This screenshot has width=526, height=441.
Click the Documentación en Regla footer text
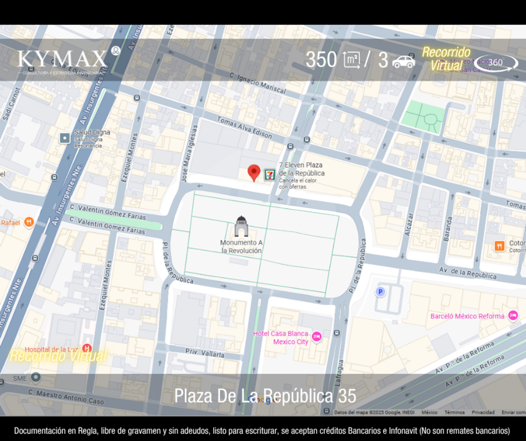click(x=262, y=430)
